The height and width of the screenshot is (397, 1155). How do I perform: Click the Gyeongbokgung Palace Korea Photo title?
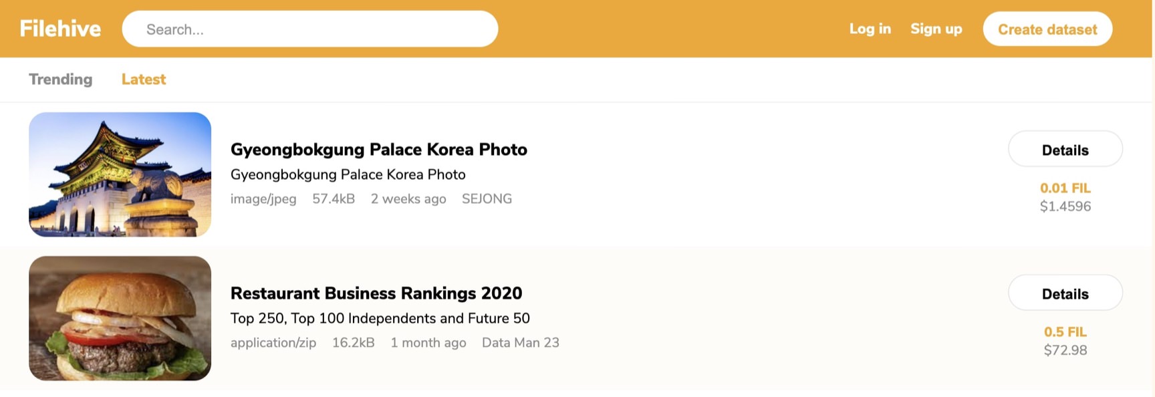click(378, 150)
